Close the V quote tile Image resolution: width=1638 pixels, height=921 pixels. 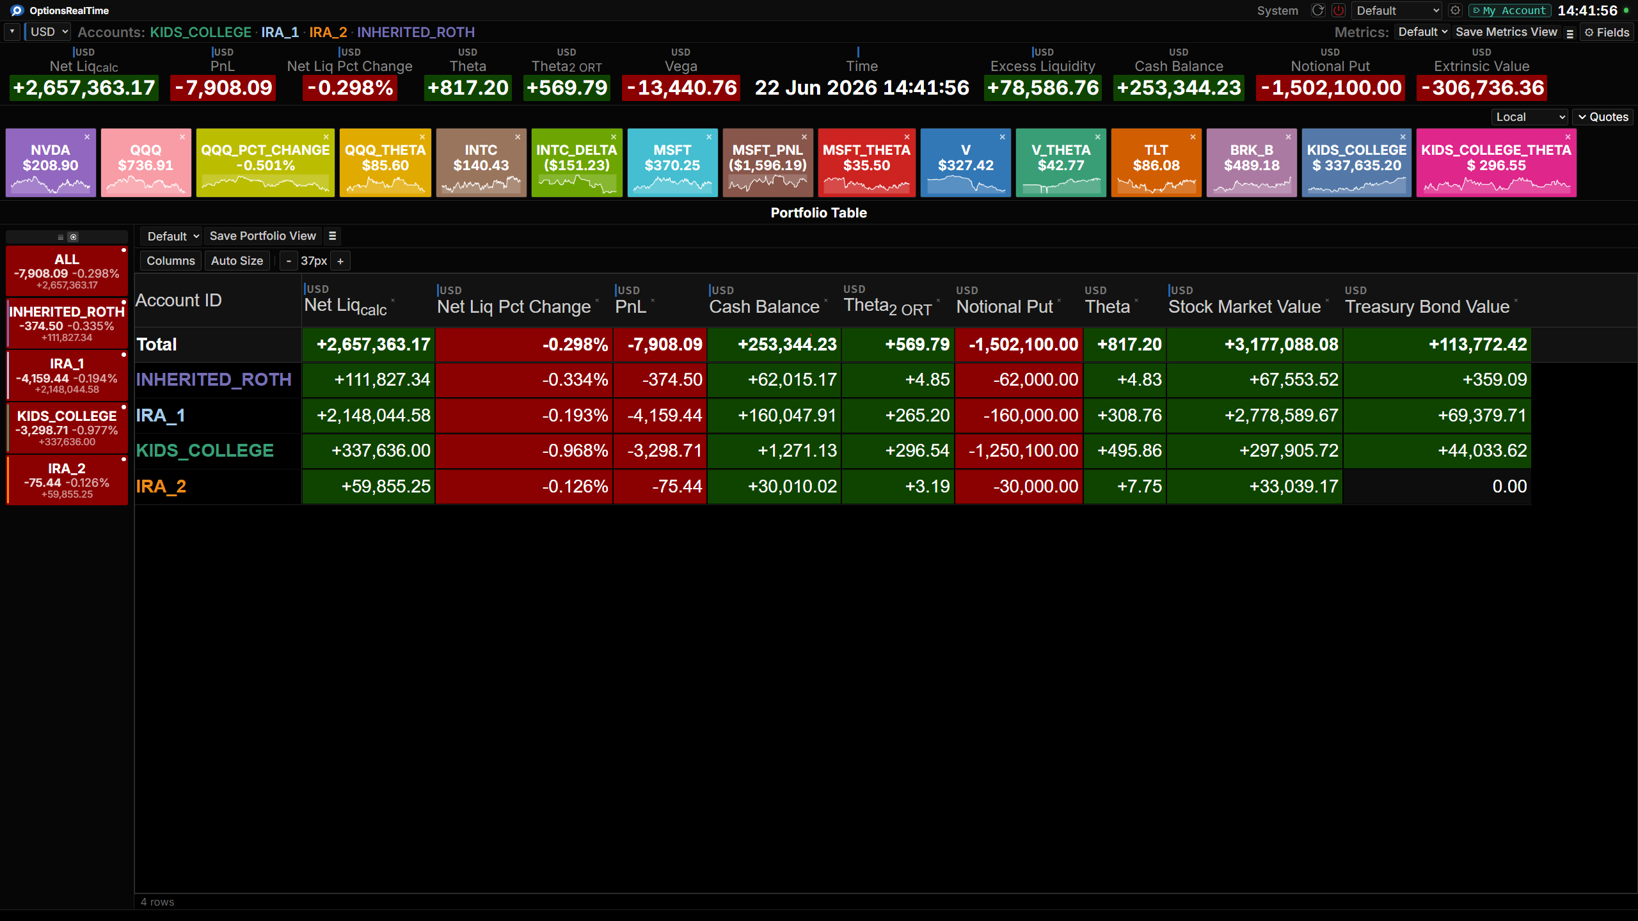(x=1003, y=137)
